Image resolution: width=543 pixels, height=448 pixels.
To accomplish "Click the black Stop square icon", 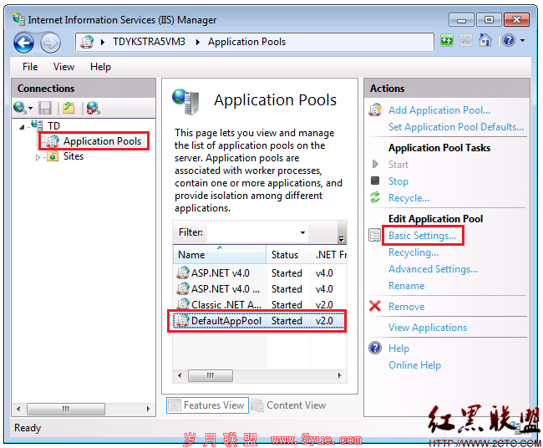I will [x=375, y=181].
